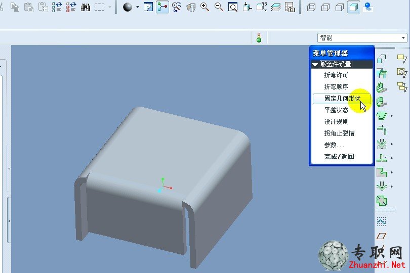Image resolution: width=410 pixels, height=273 pixels.
Task: Click the Form tool icon
Action: tap(382, 186)
